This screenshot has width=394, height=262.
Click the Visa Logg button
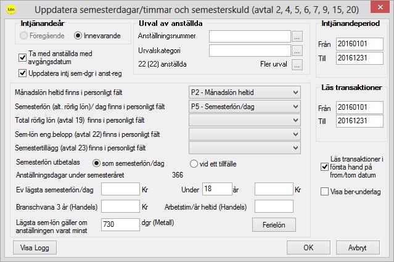click(x=35, y=248)
